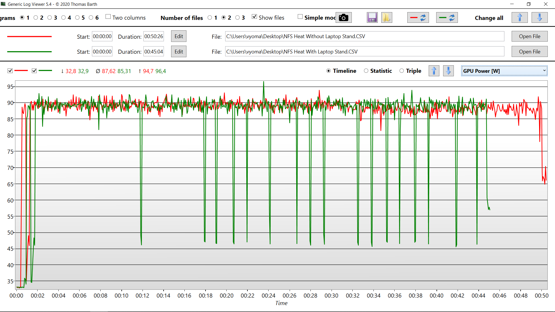Click the purple floppy disk save icon
Screen dimensions: 555x312
(x=372, y=18)
